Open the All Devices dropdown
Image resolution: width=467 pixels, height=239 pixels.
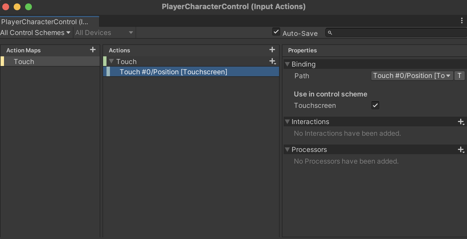pyautogui.click(x=104, y=33)
